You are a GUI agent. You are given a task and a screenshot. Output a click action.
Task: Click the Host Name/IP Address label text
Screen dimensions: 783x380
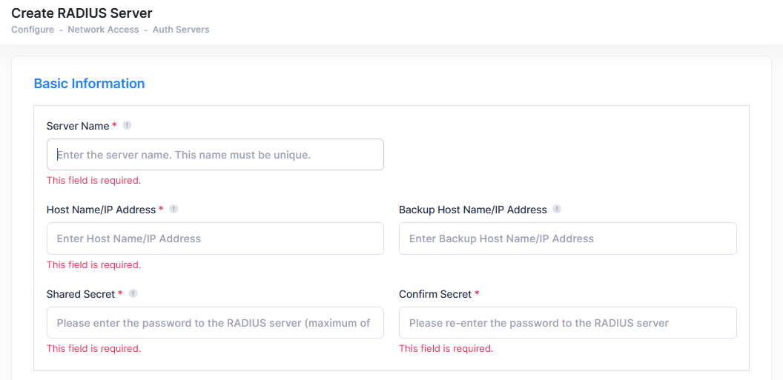click(x=101, y=210)
